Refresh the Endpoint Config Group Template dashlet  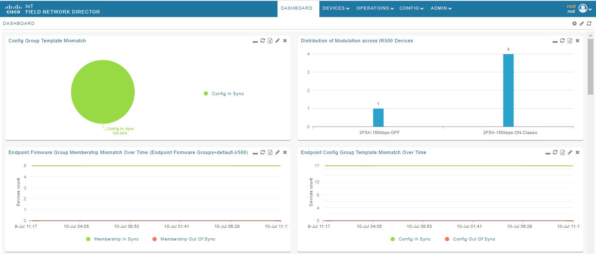coord(555,152)
